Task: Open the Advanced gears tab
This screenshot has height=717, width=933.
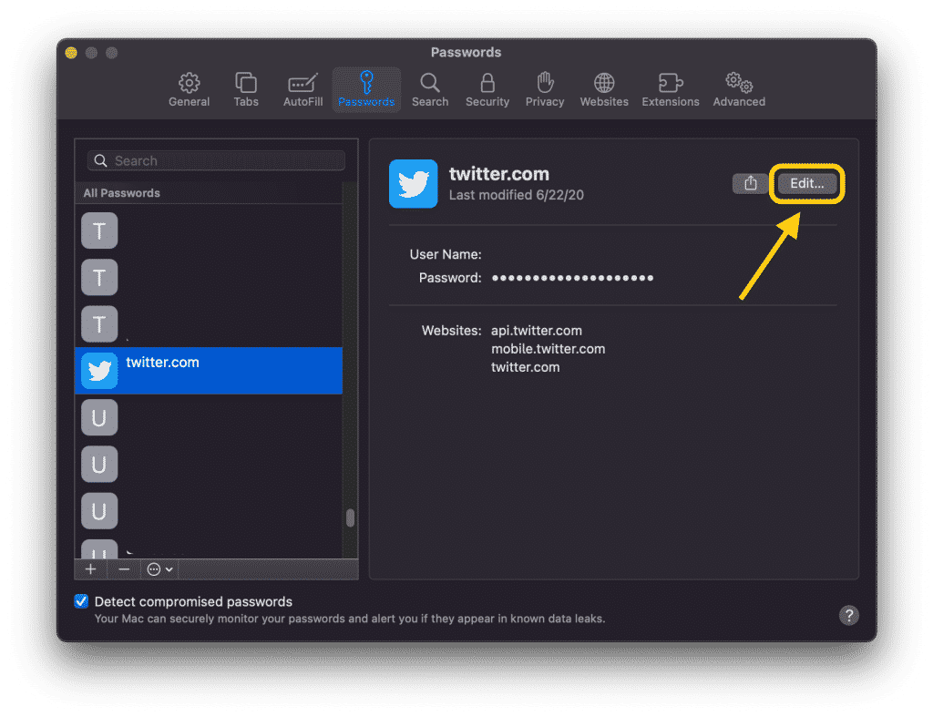Action: click(739, 90)
